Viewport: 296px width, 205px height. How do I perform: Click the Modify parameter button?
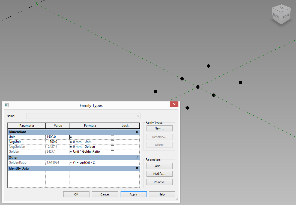(159, 174)
